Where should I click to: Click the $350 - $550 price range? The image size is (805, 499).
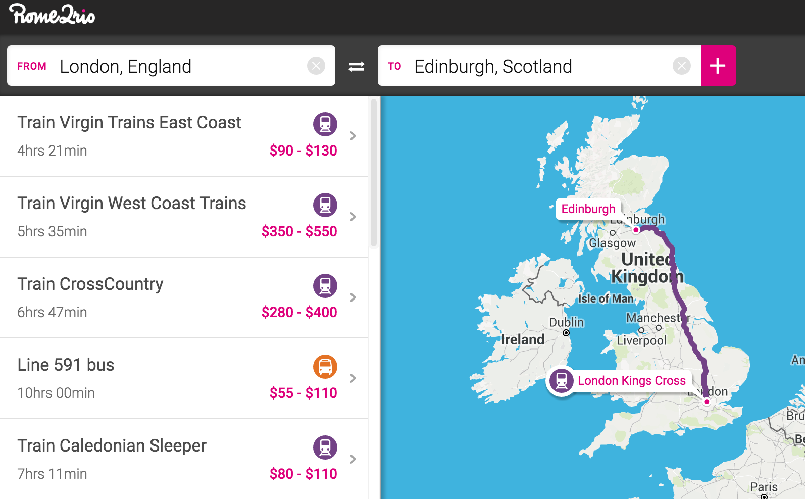coord(299,231)
